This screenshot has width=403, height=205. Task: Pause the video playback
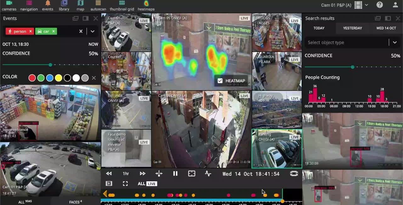(x=175, y=173)
